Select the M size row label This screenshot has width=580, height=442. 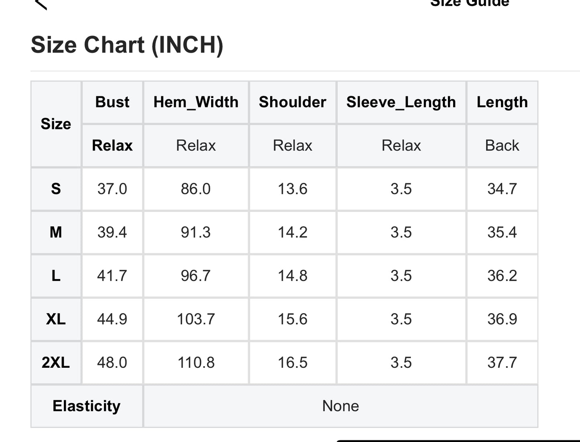(56, 232)
